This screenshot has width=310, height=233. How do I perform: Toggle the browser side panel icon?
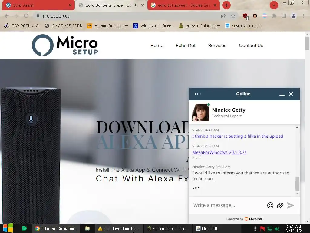click(284, 16)
